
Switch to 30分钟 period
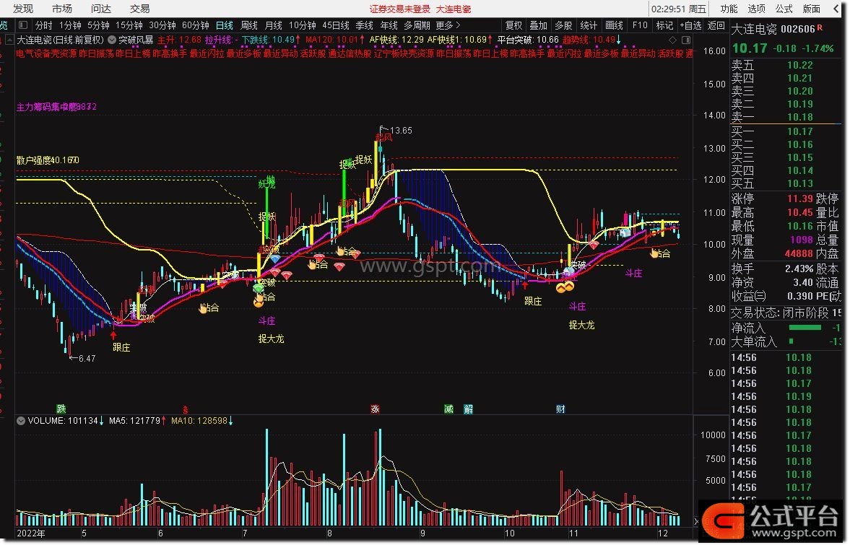point(162,25)
